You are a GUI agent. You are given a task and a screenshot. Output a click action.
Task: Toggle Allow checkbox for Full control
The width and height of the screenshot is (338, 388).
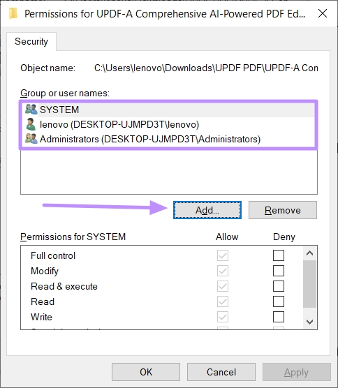tap(223, 255)
